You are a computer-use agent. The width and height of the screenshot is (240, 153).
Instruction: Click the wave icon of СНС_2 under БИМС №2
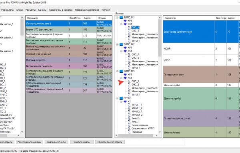tap(129, 58)
